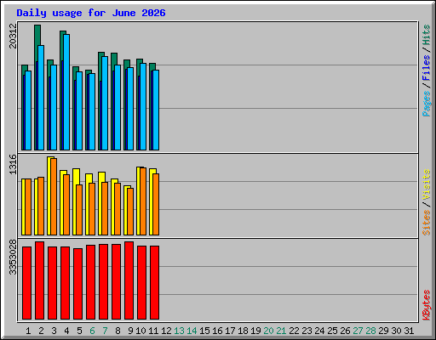Click the blue Files legend label
The width and height of the screenshot is (436, 340).
pos(426,67)
